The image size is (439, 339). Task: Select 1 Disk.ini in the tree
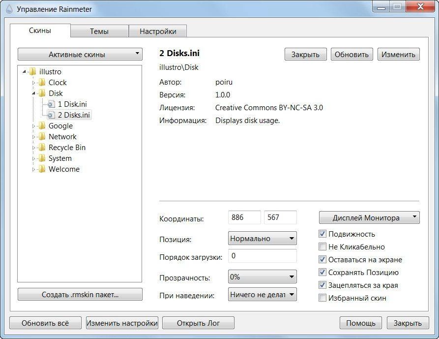coord(72,104)
